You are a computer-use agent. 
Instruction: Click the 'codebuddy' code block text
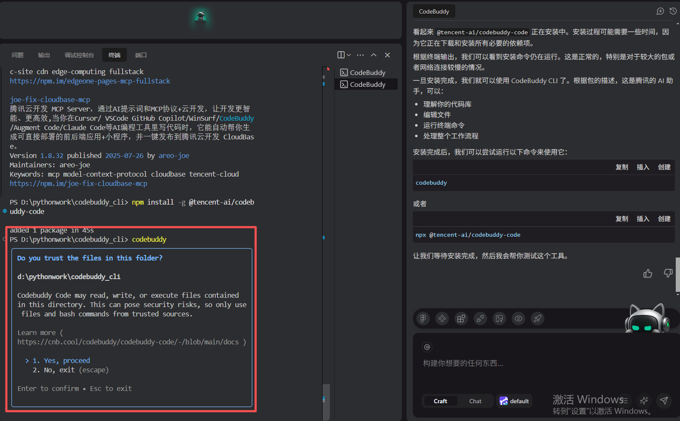(x=431, y=183)
